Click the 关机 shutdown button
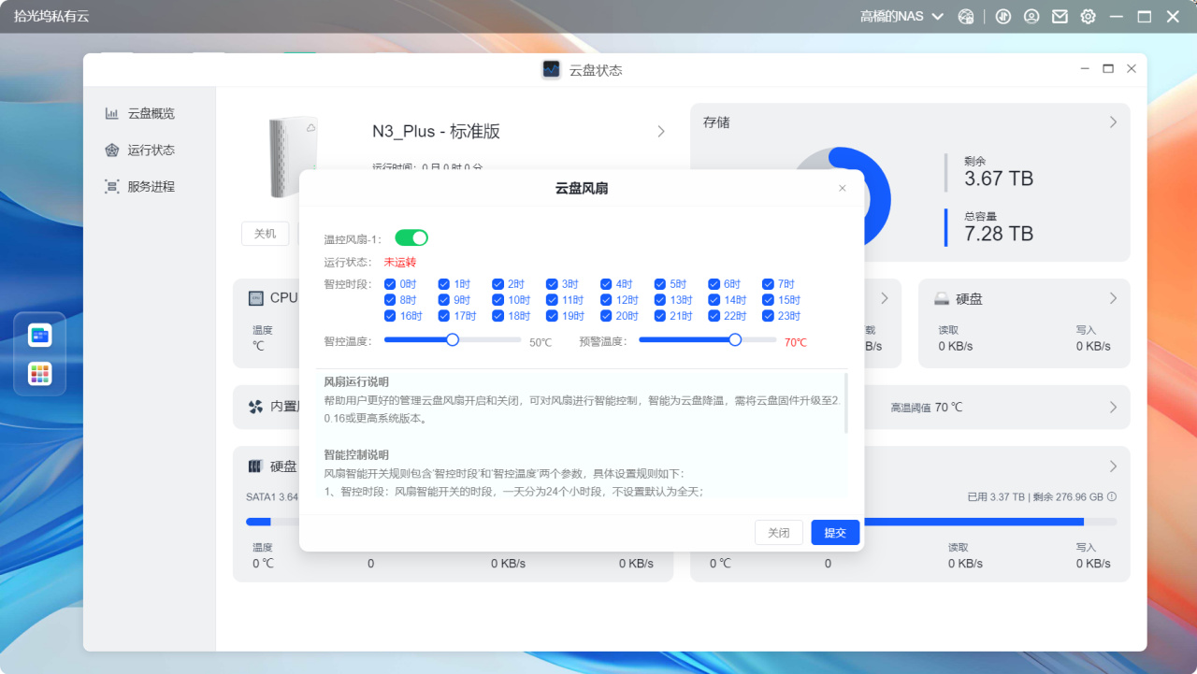1197x674 pixels. [266, 234]
